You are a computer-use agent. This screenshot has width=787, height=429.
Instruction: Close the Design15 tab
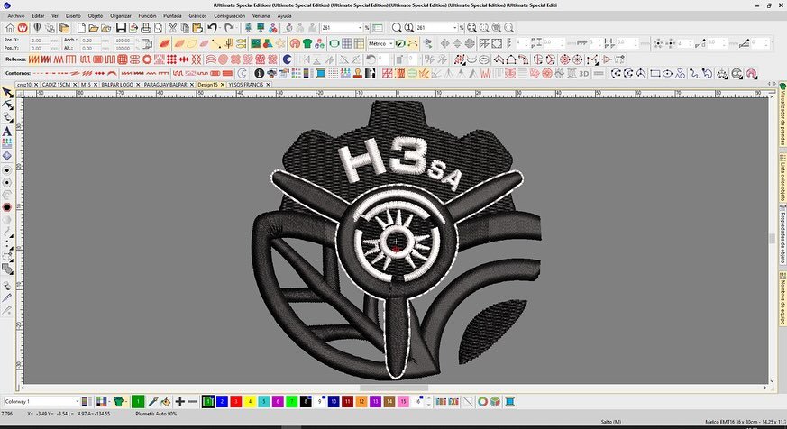(x=222, y=83)
